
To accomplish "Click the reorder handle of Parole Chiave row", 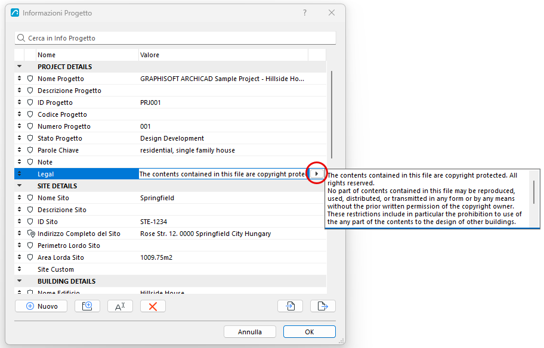I will [20, 150].
